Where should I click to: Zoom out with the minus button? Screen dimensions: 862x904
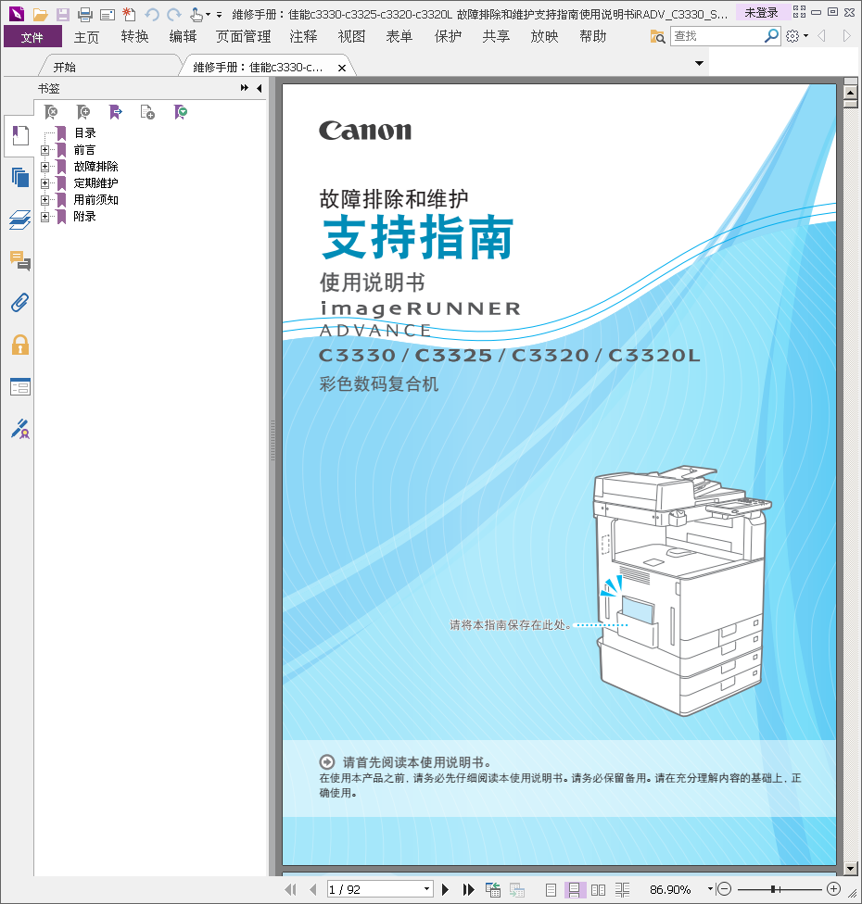click(x=725, y=889)
